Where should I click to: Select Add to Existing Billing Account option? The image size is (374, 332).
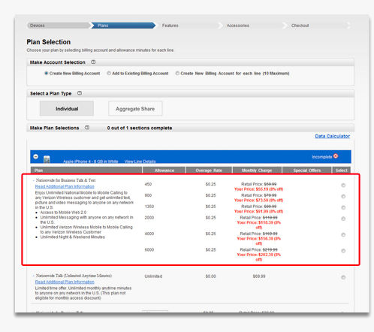tap(109, 74)
